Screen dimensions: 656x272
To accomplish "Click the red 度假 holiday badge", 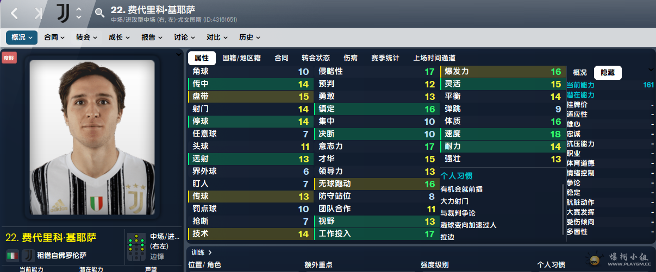I will click(9, 58).
